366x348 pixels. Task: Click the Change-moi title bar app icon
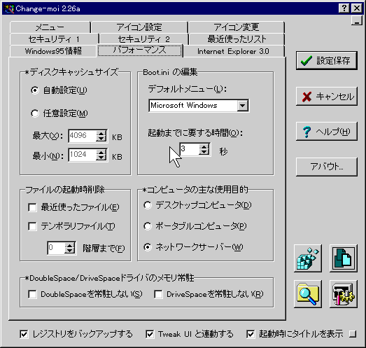(x=9, y=8)
